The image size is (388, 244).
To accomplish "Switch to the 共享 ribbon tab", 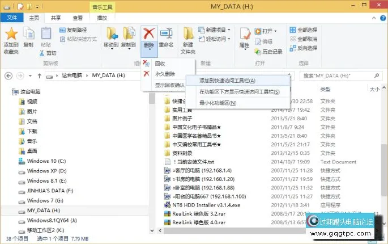I will [x=56, y=18].
